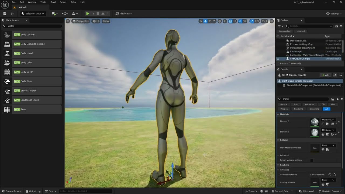Select Landscape in the Outliner
This screenshot has height=194, width=345.
pyautogui.click(x=296, y=51)
